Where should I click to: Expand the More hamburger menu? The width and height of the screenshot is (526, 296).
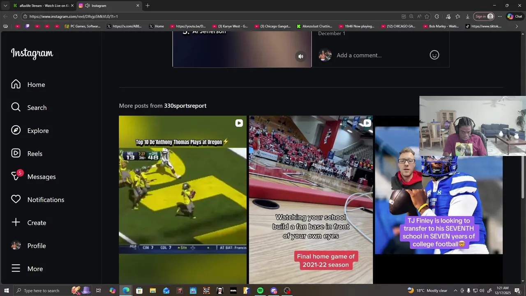click(x=27, y=268)
